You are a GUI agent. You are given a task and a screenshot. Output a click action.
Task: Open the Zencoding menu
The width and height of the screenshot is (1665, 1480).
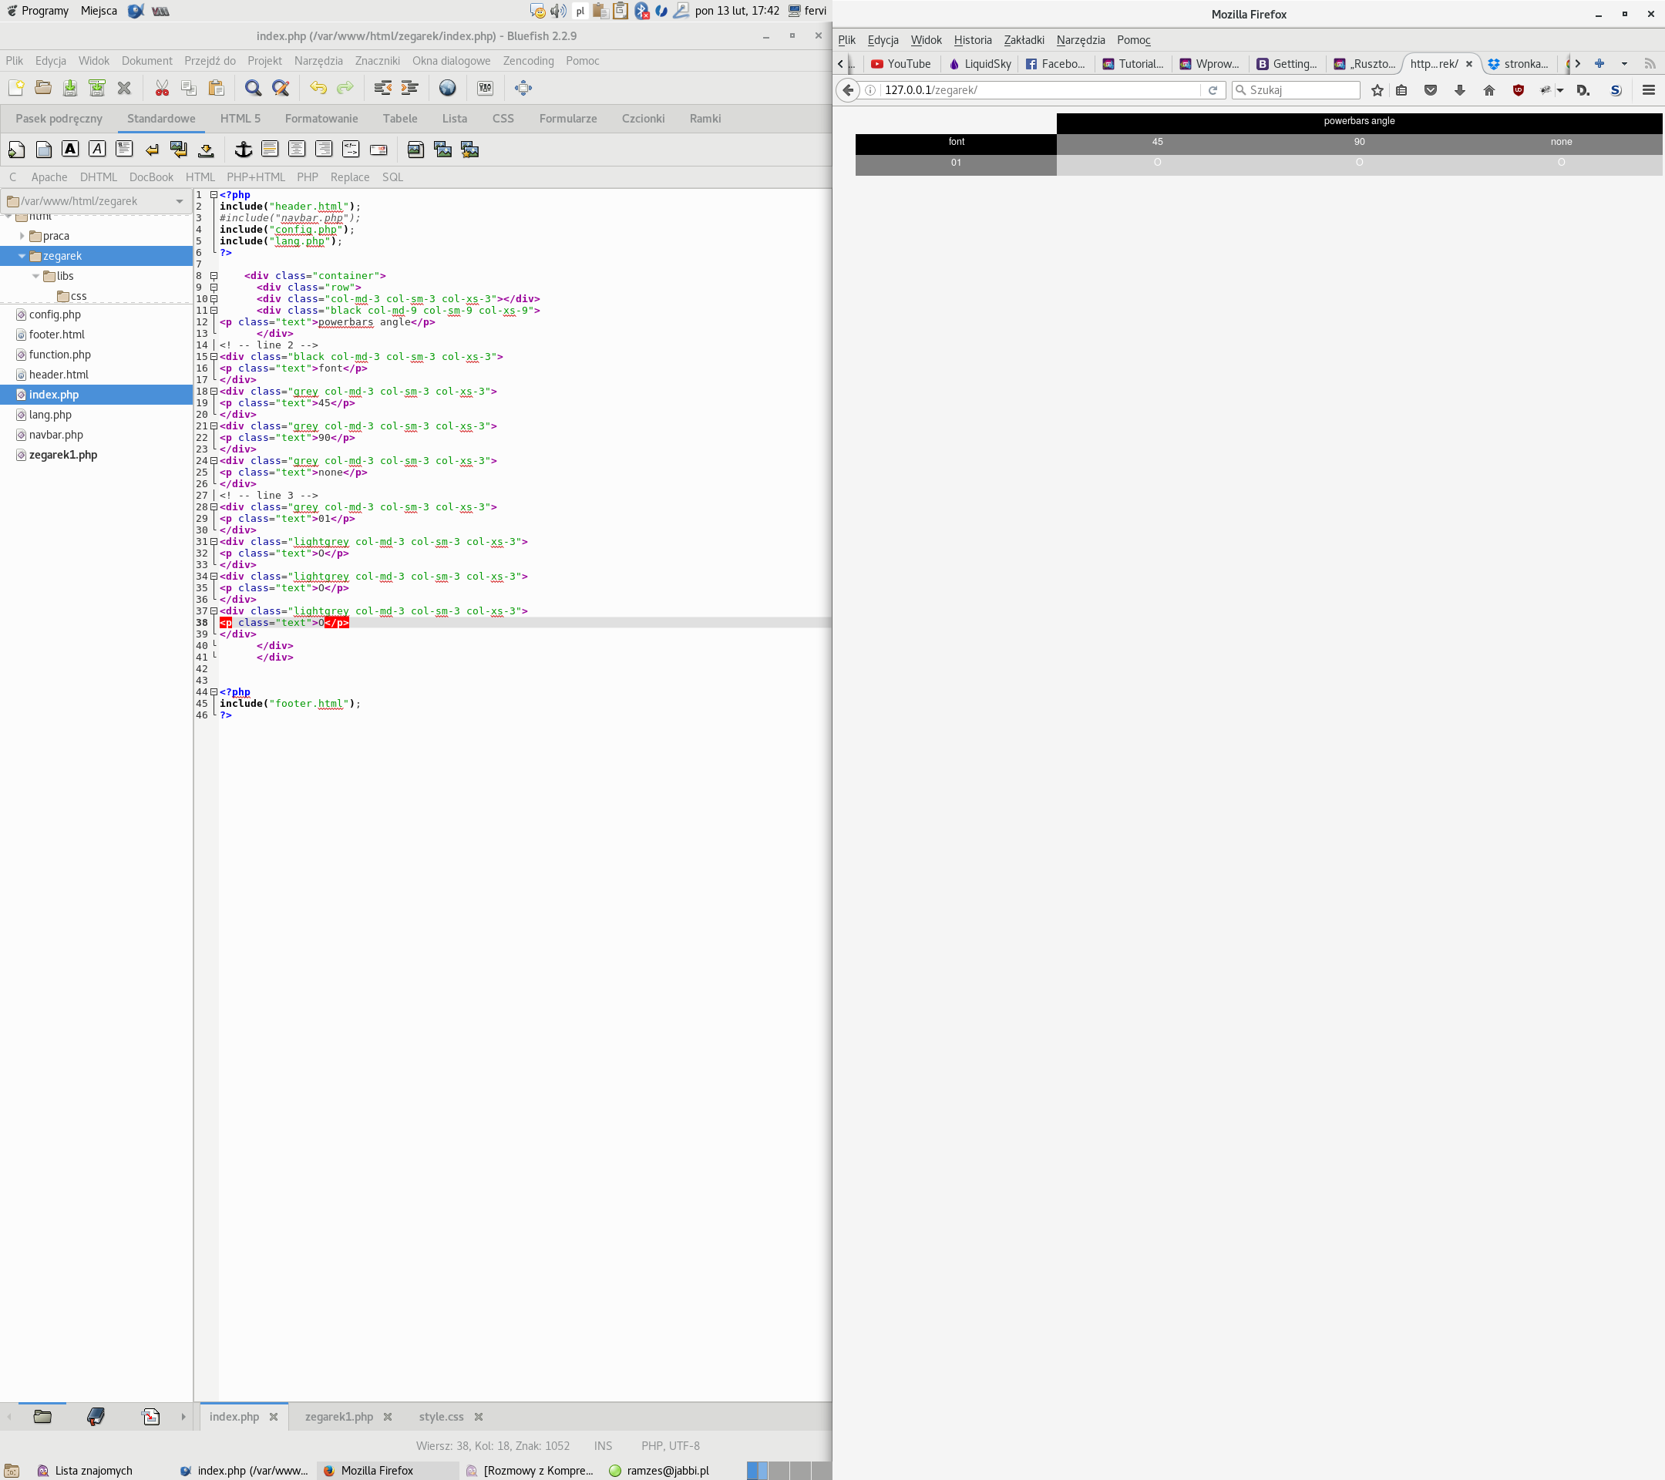tap(528, 61)
